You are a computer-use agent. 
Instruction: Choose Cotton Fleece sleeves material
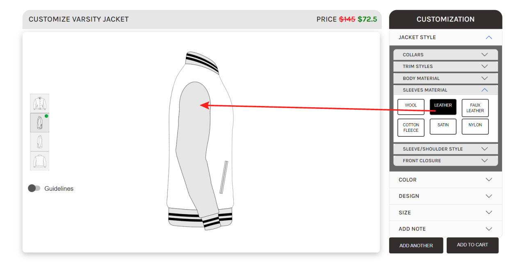click(411, 128)
